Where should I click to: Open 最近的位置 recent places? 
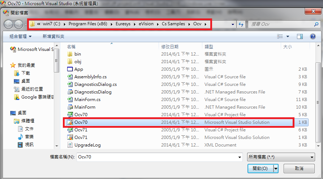tap(29, 89)
